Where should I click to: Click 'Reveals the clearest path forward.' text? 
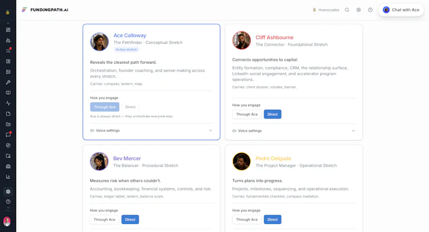click(123, 62)
